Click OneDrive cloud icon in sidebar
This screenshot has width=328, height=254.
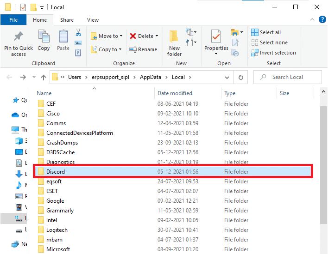pyautogui.click(x=15, y=115)
